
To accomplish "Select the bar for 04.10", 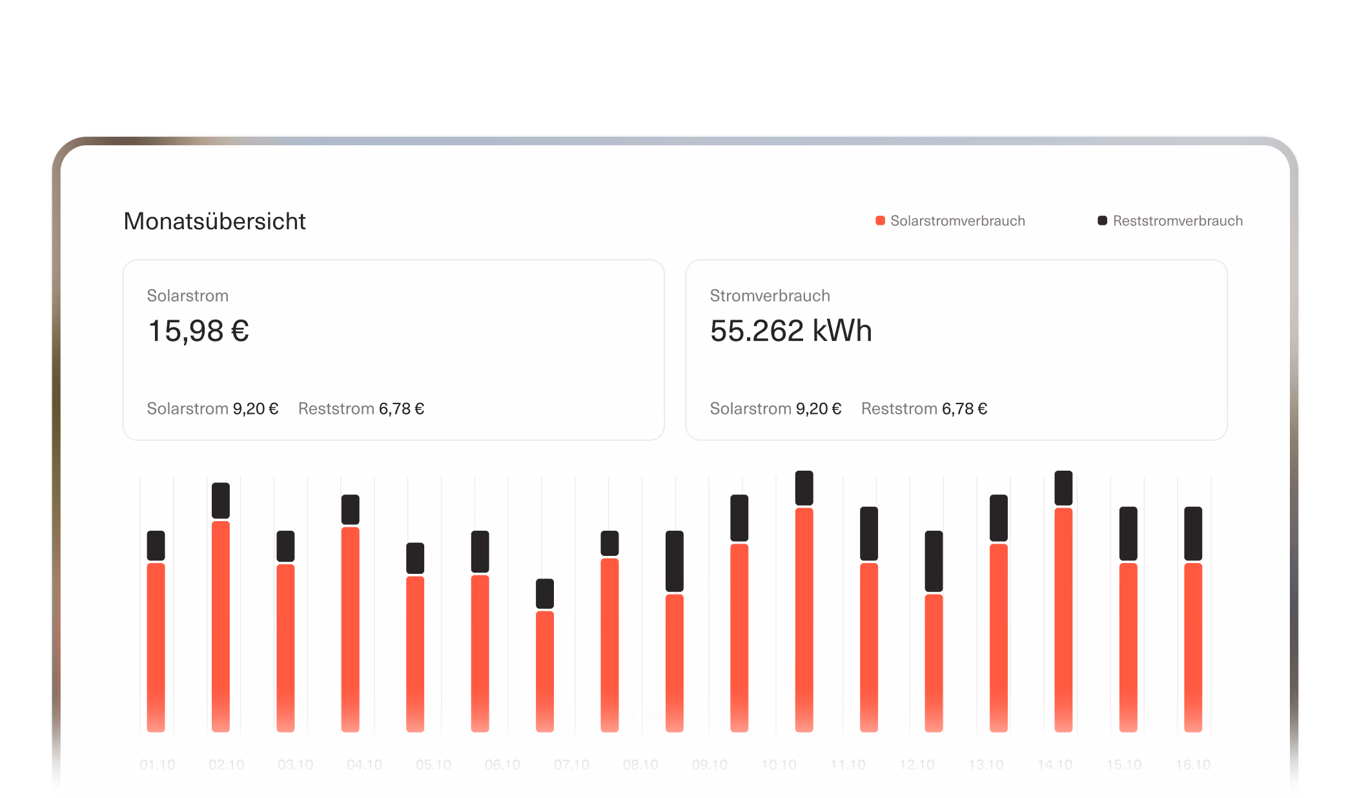I will [351, 613].
